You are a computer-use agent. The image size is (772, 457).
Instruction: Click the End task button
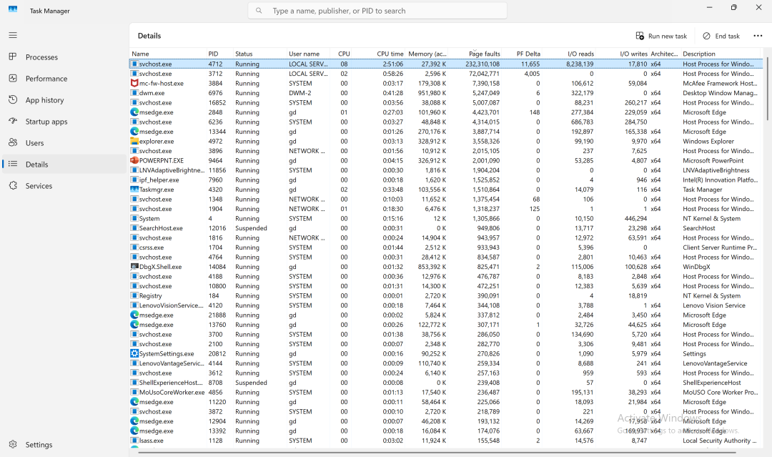[x=721, y=36]
